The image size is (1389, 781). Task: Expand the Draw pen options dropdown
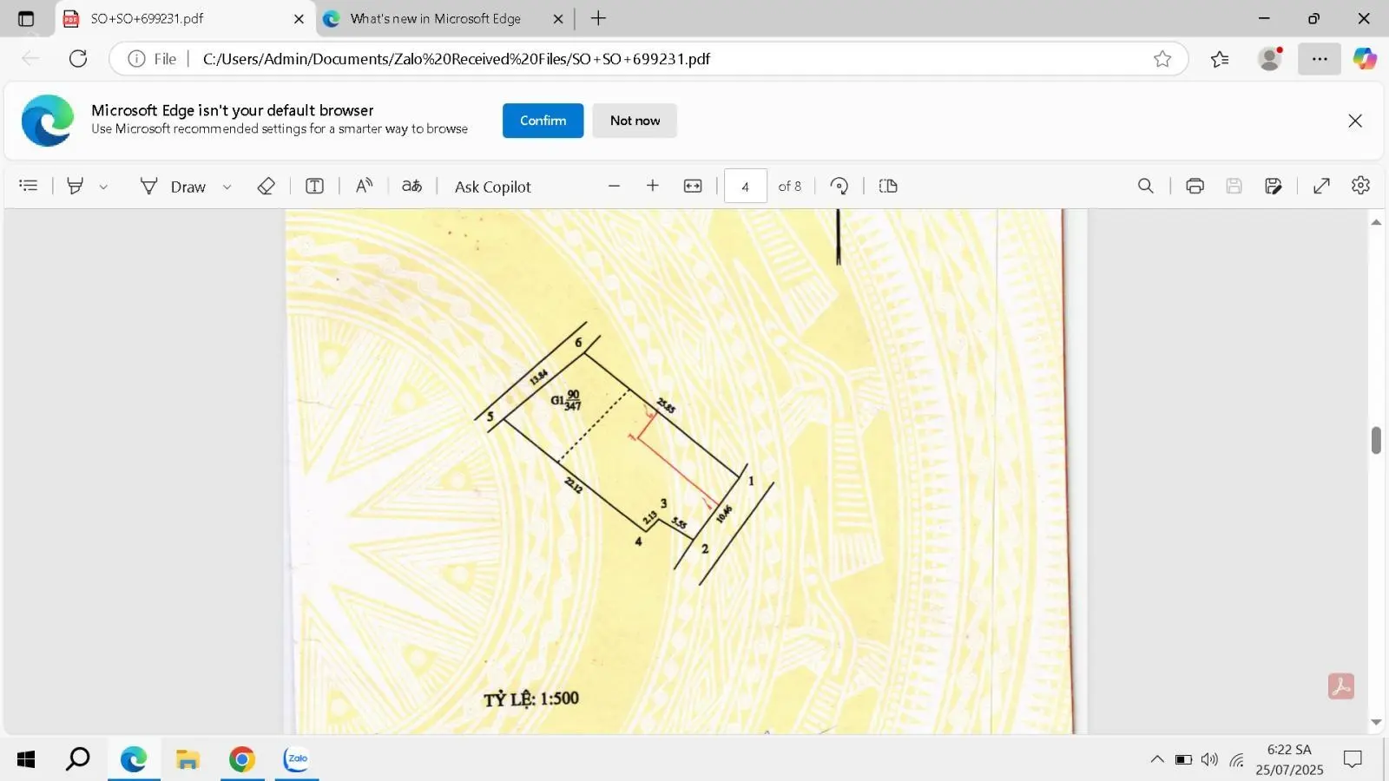coord(227,187)
